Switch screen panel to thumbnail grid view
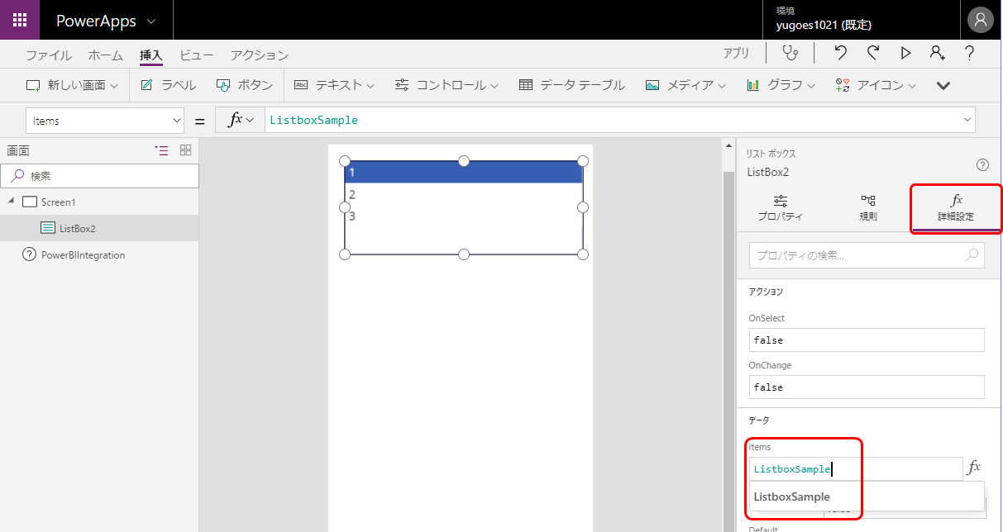Viewport: 1003px width, 532px height. click(185, 150)
